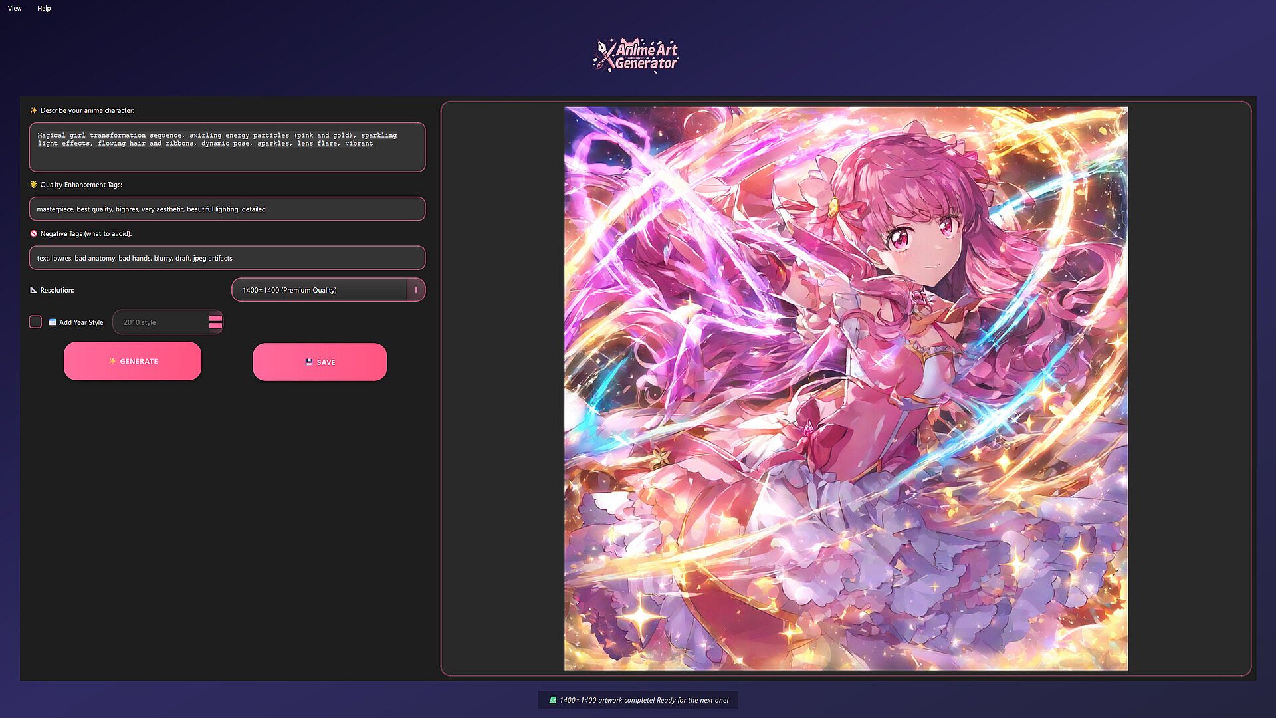Viewport: 1276px width, 718px height.
Task: Click the sun icon by Quality Enhancement Tags
Action: pos(33,185)
